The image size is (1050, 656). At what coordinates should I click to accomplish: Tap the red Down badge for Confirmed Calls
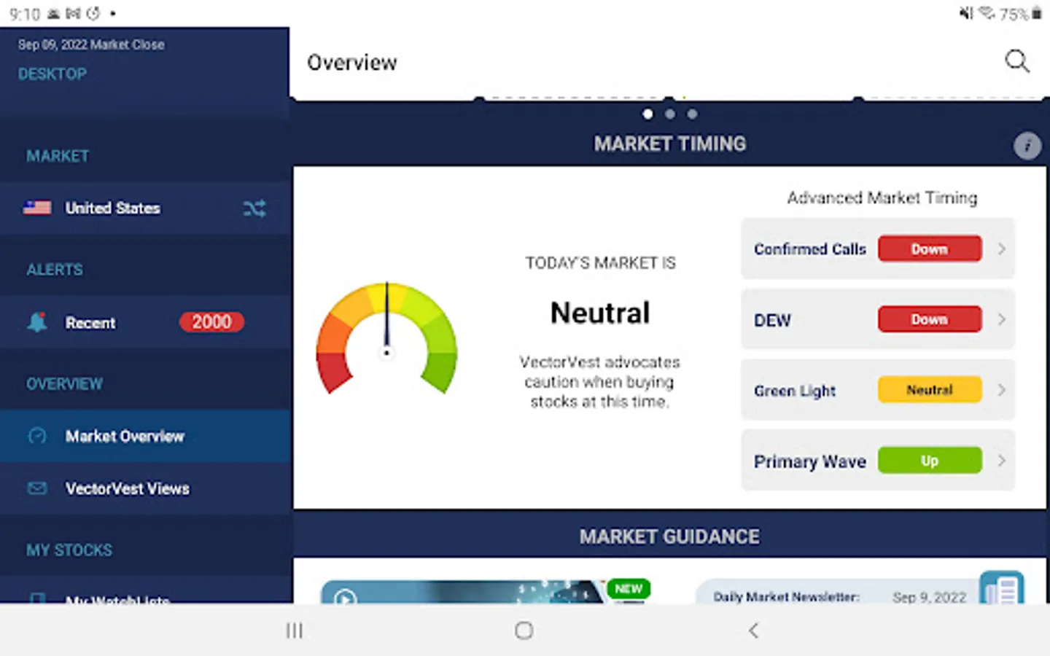pos(930,249)
